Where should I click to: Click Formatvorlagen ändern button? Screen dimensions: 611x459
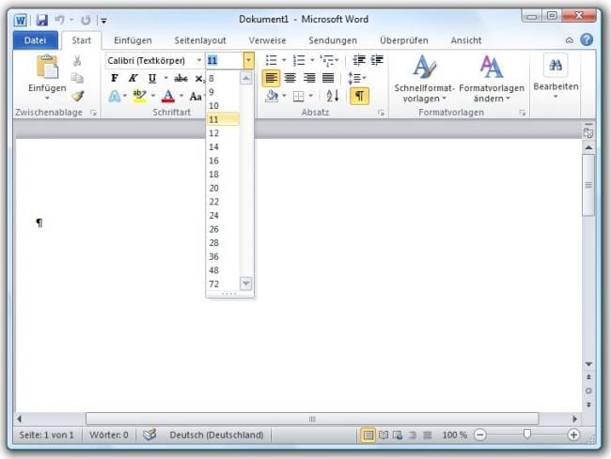[x=492, y=79]
